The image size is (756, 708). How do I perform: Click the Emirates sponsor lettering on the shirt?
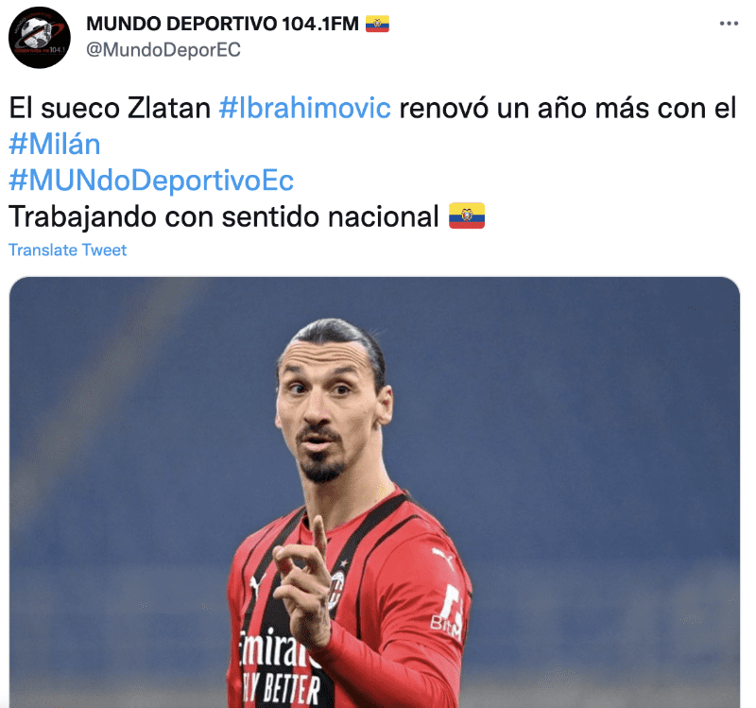click(277, 647)
